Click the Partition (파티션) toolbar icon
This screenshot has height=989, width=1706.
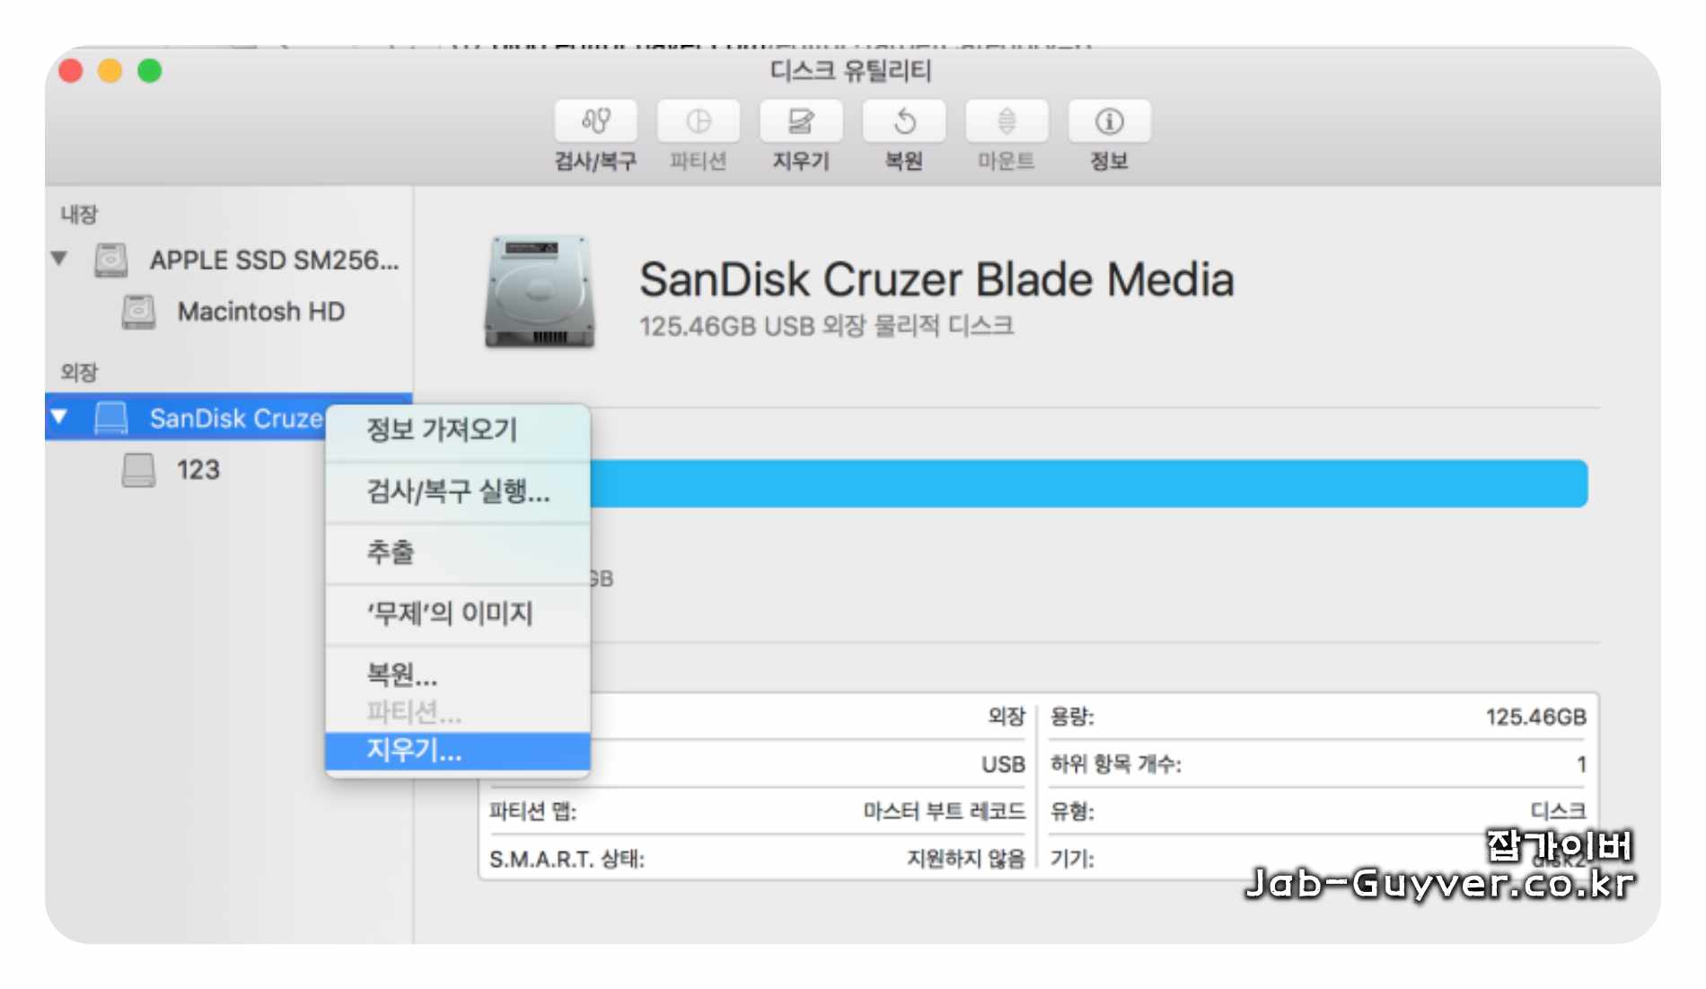coord(699,121)
